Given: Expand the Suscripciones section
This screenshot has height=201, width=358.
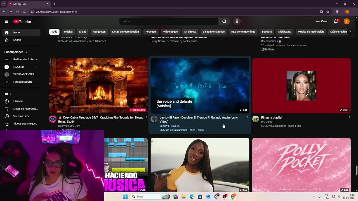Looking at the screenshot, I should coord(16,52).
